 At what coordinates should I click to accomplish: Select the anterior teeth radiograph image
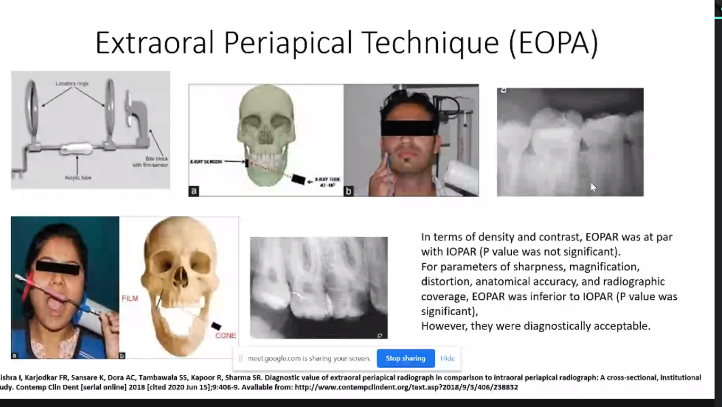point(319,287)
